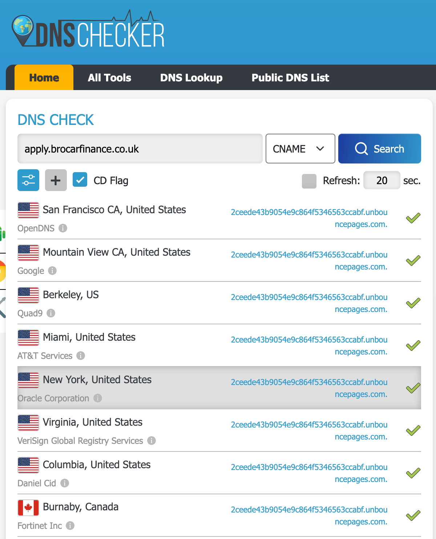Open Public DNS List
The image size is (436, 539).
point(290,77)
